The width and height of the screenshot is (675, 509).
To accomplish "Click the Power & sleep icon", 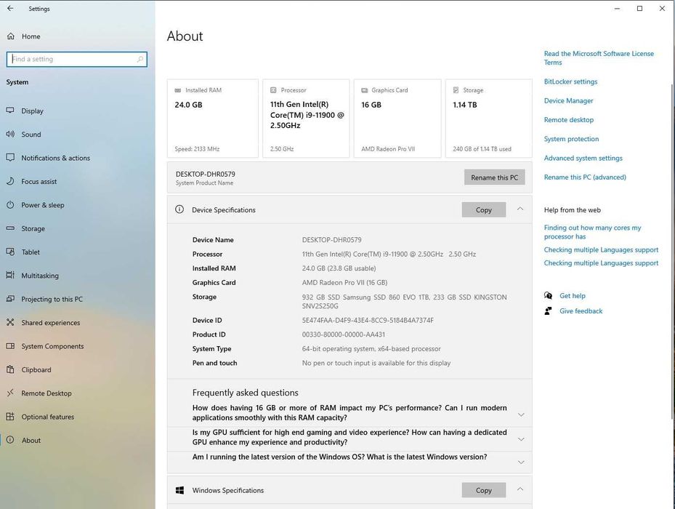I will pos(10,205).
